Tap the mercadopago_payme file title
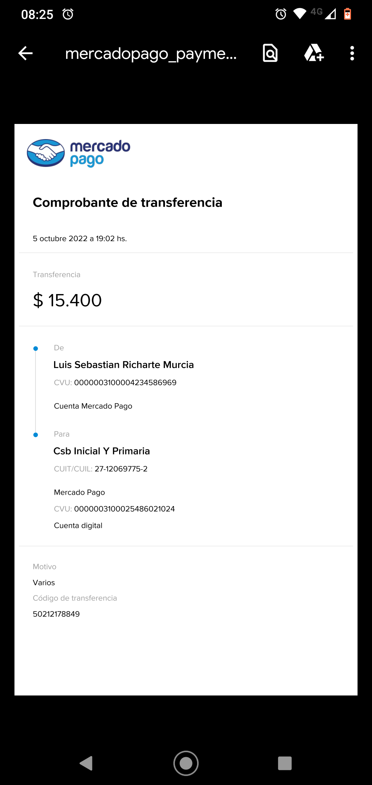This screenshot has width=372, height=785. tap(151, 54)
